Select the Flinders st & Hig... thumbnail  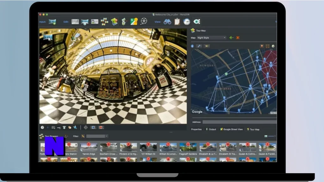point(128,149)
